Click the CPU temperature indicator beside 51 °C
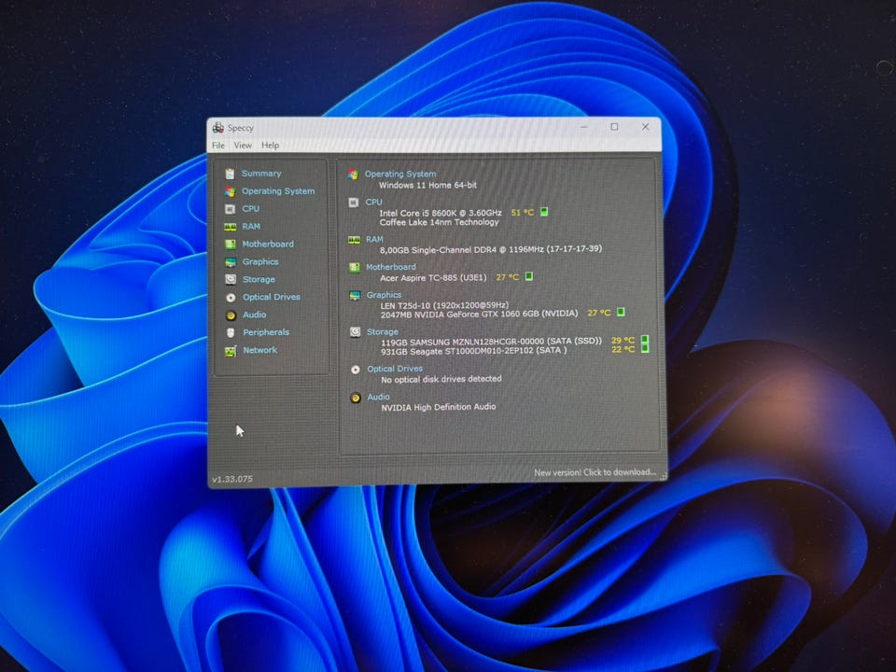Viewport: 896px width, 672px height. click(x=544, y=212)
